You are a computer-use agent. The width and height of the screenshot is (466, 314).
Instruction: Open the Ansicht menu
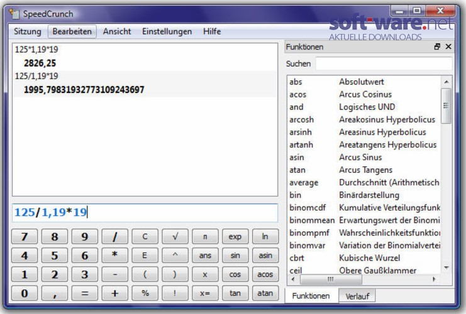pyautogui.click(x=117, y=31)
